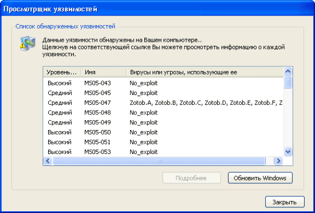Select the MS05-048 vulnerability row
This screenshot has width=315, height=213.
pyautogui.click(x=163, y=112)
